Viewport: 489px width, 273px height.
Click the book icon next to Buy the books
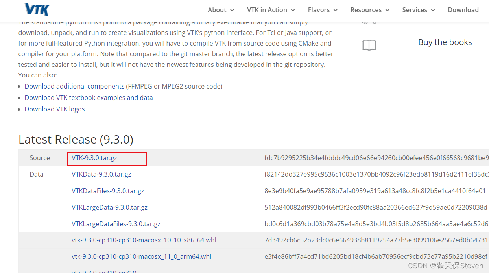369,45
